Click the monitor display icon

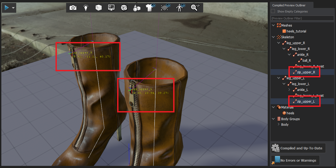coord(111,8)
